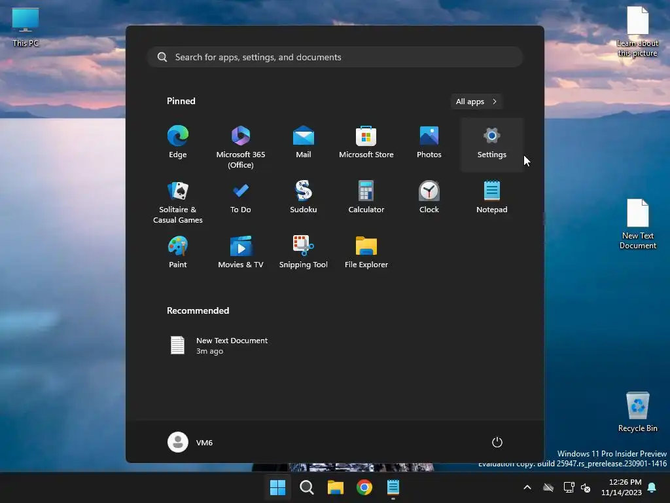Click the OneDrive cloud tray icon
The height and width of the screenshot is (503, 670).
[x=548, y=487]
